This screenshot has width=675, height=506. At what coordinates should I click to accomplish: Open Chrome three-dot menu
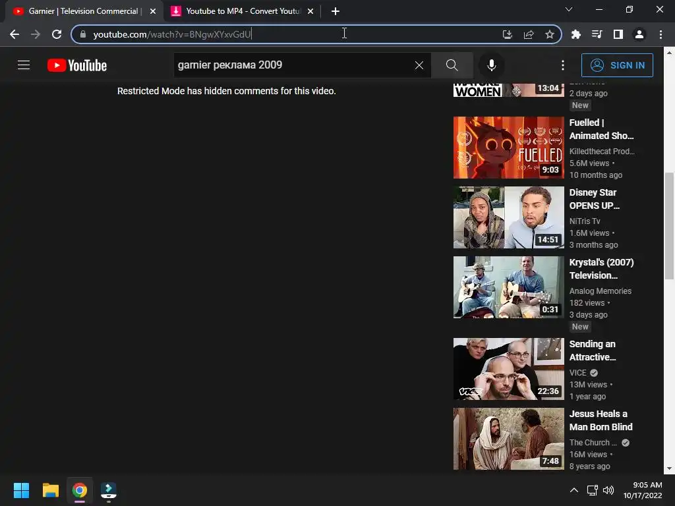(660, 34)
